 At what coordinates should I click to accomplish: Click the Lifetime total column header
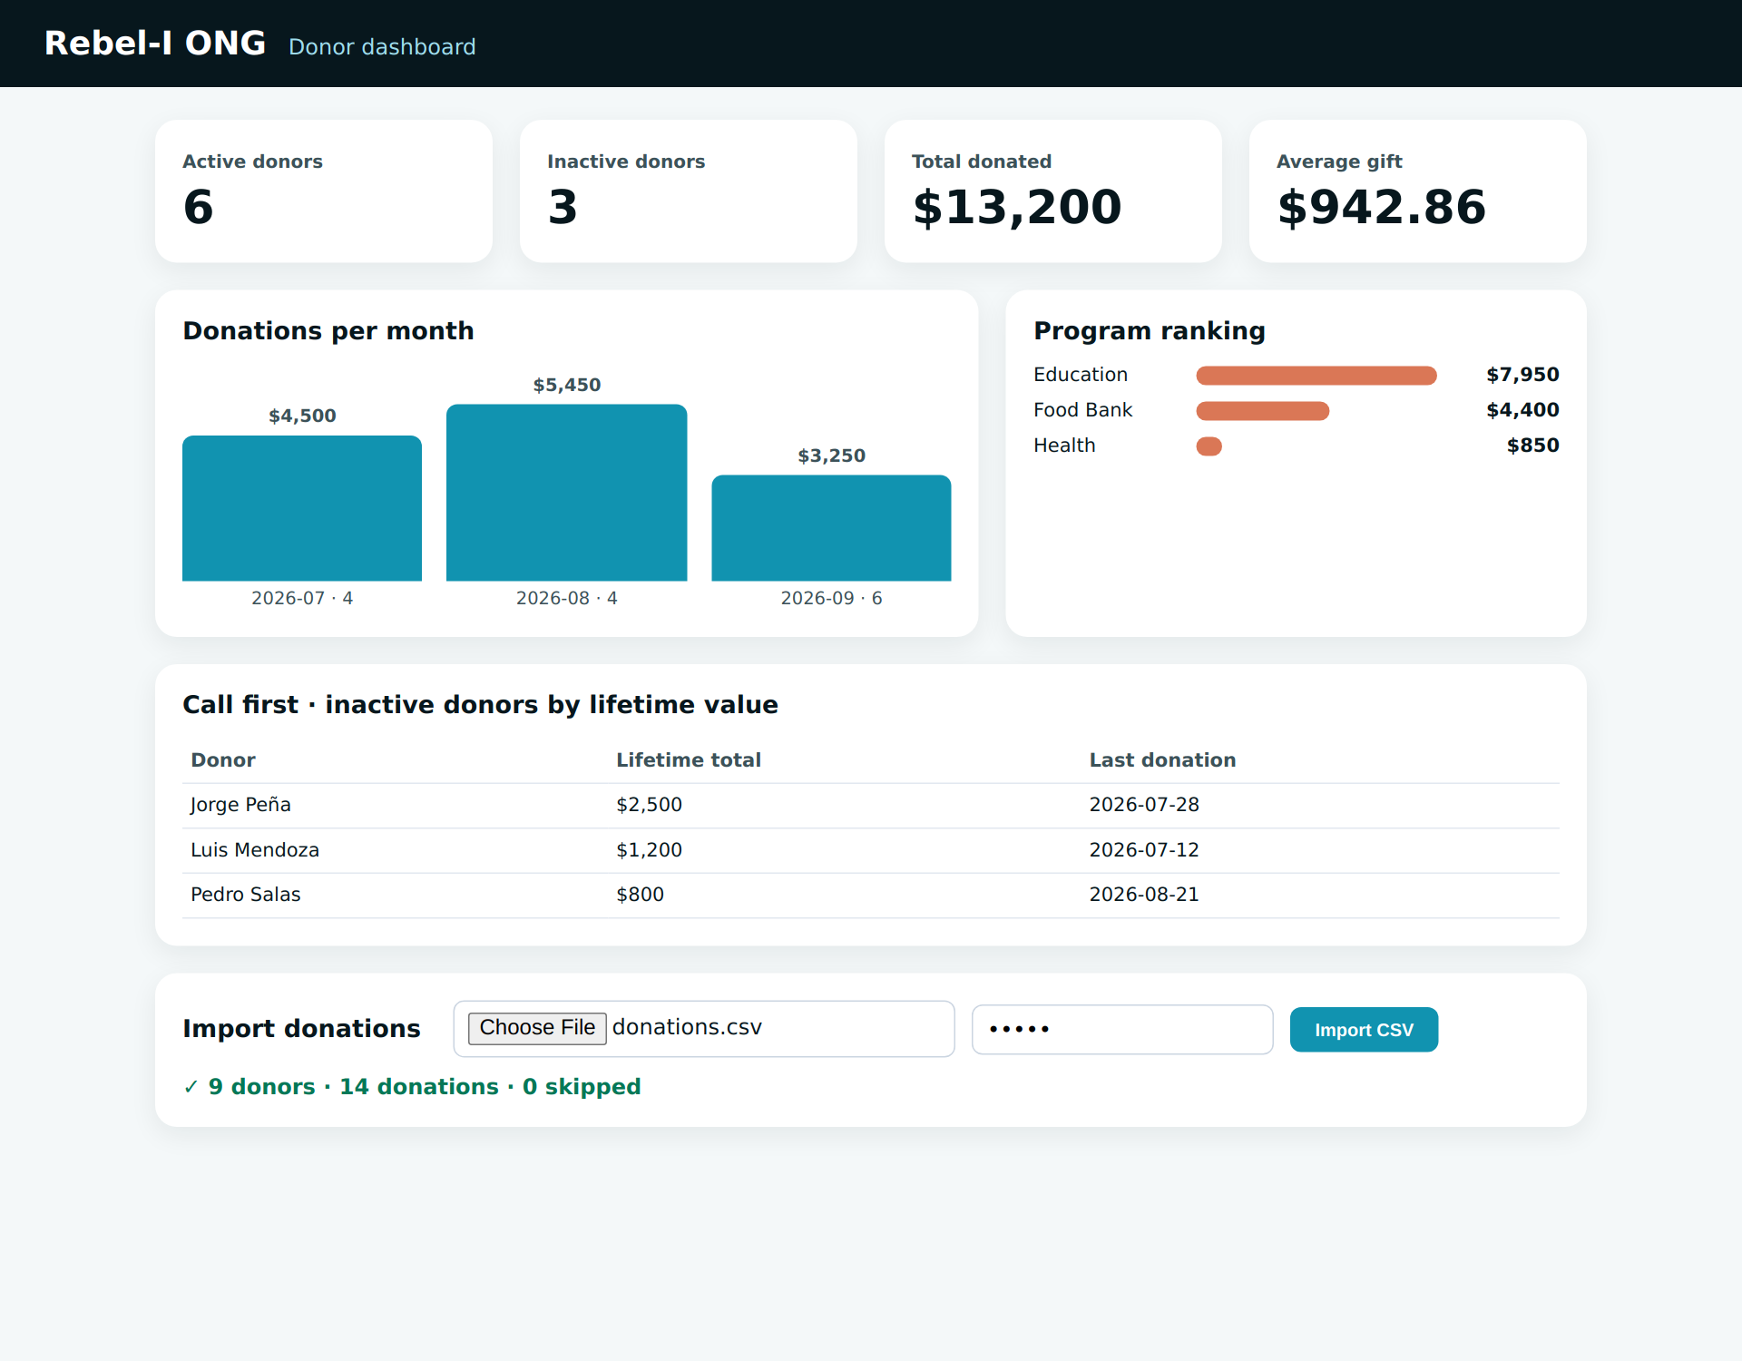pos(689,760)
